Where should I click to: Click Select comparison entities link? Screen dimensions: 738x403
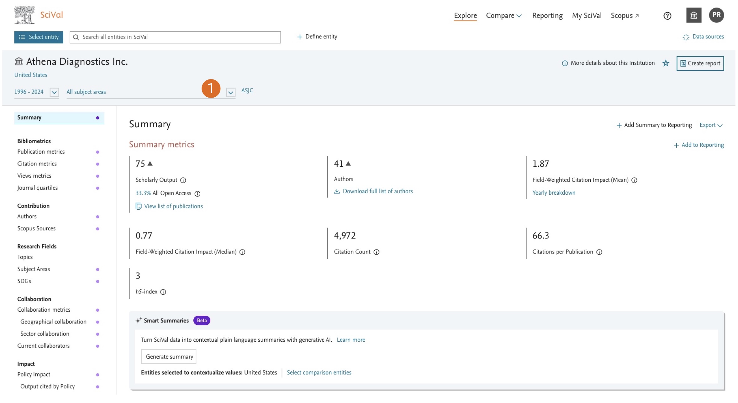(319, 373)
